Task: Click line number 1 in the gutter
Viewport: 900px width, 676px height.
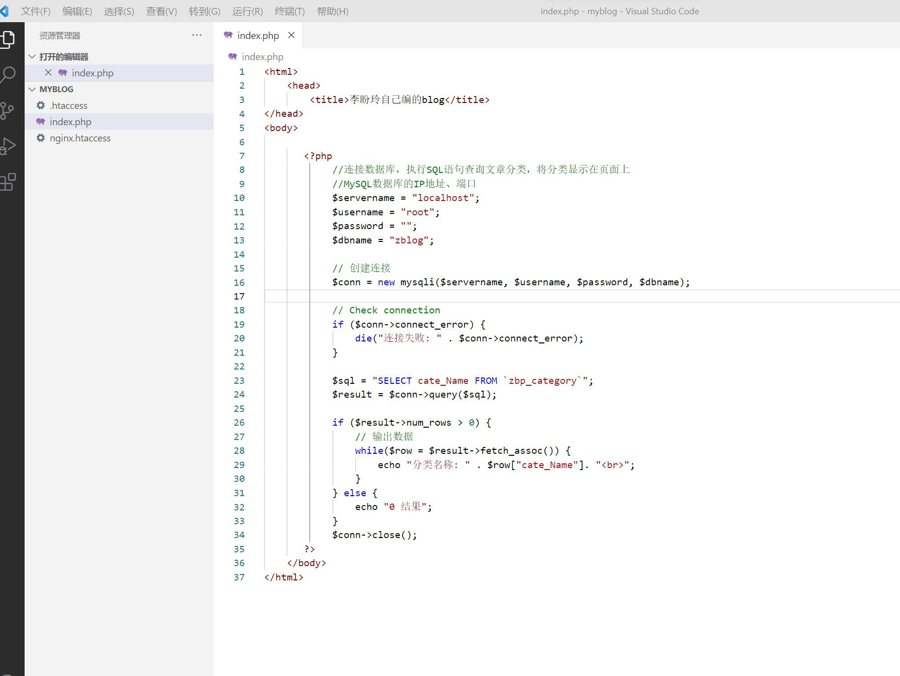Action: click(242, 71)
